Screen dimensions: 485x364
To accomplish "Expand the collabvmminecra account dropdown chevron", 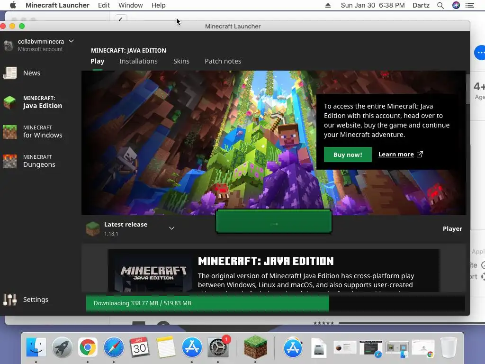I will [71, 41].
